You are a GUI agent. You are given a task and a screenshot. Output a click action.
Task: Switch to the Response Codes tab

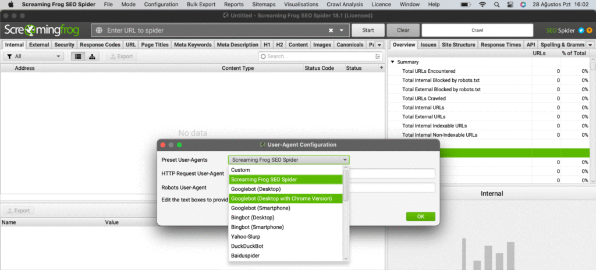100,45
